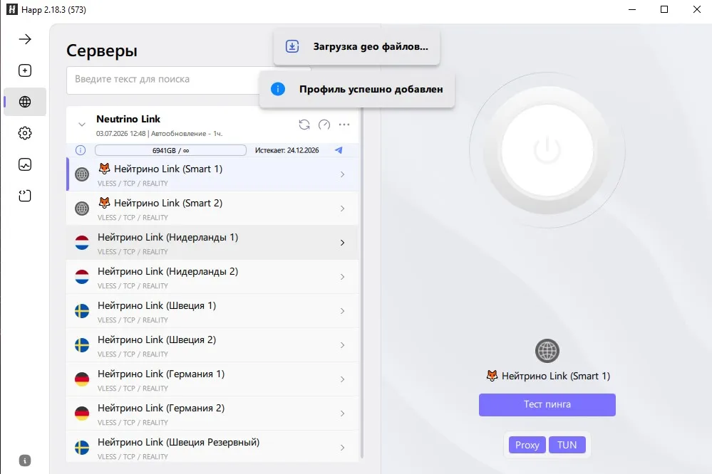Select server Нейтрино Link (Нидерланды 2)

(212, 277)
